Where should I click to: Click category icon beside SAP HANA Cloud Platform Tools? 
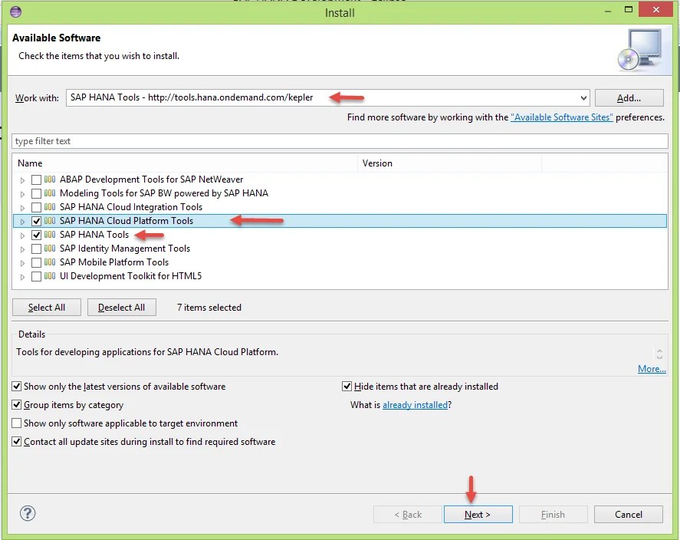pyautogui.click(x=50, y=221)
